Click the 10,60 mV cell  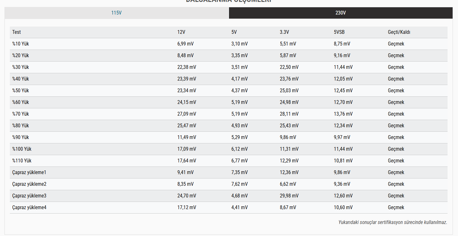tap(343, 208)
